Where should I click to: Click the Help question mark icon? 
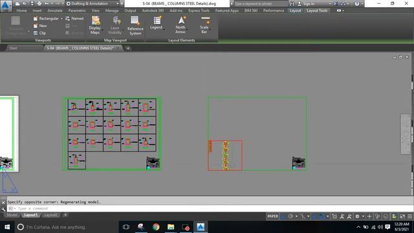coord(357,4)
